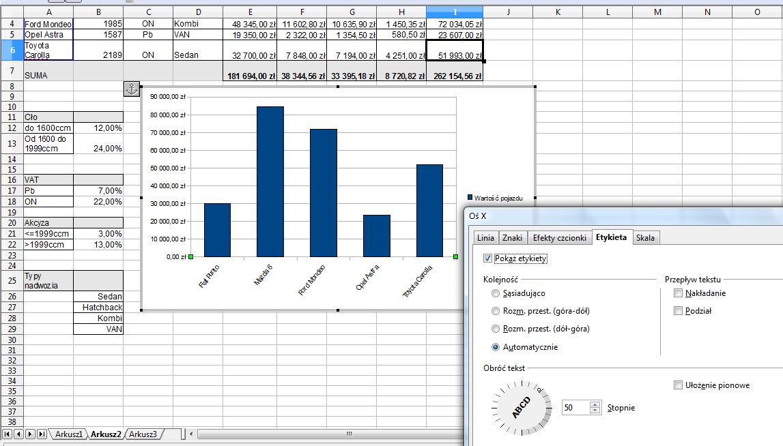The height and width of the screenshot is (446, 783).
Task: Click the Opel Astra cell
Action: pyautogui.click(x=48, y=35)
